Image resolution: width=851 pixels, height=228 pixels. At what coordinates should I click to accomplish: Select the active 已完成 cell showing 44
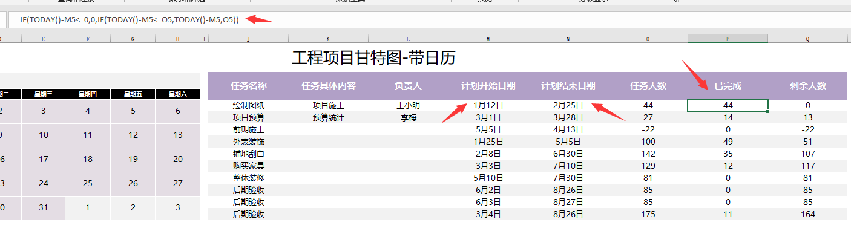pyautogui.click(x=728, y=105)
